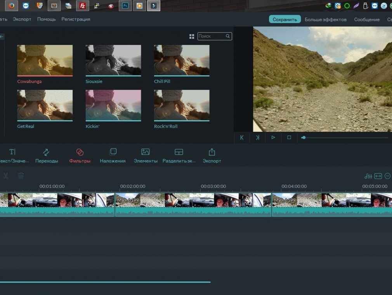Click the Больше эффектов link
This screenshot has height=295, width=392.
[x=325, y=19]
